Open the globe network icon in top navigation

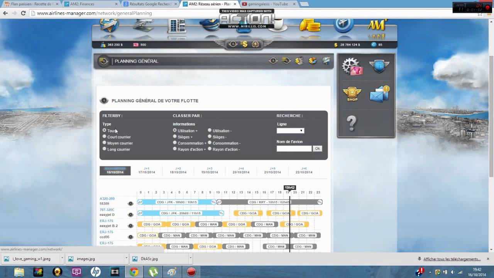(109, 26)
